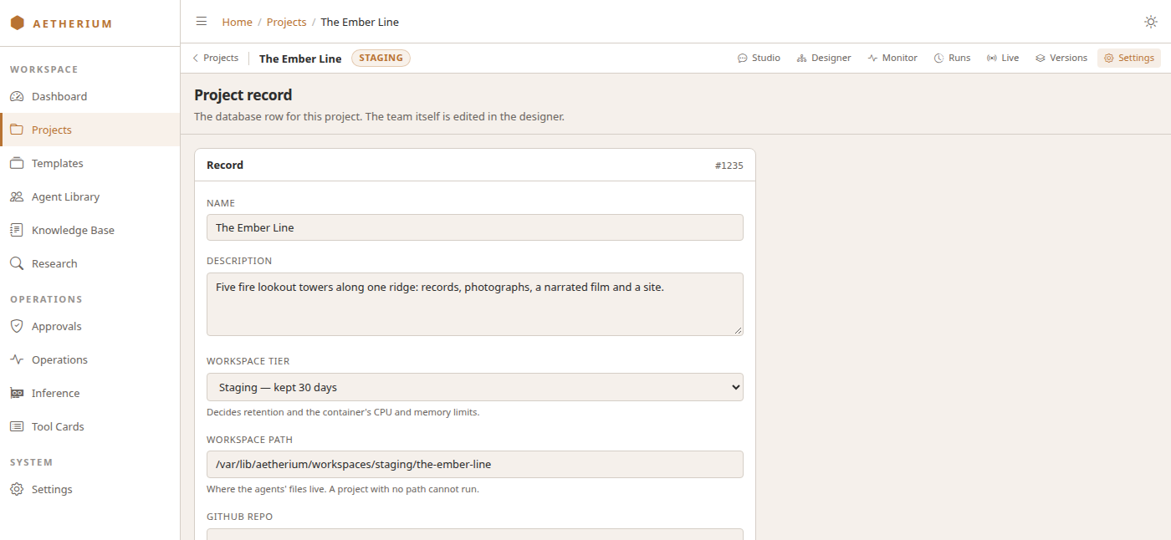The height and width of the screenshot is (540, 1171).
Task: Click the STAGING status badge
Action: (381, 59)
